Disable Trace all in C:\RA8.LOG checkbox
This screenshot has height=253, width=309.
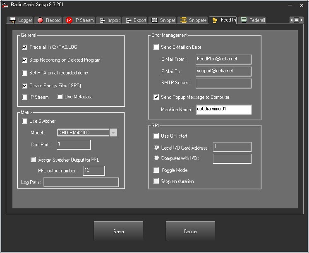[25, 48]
